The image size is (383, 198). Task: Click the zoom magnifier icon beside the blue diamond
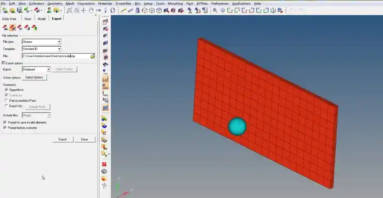click(215, 11)
